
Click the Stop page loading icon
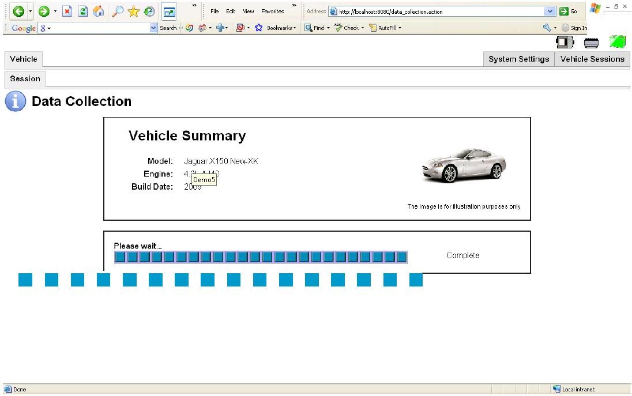pos(67,12)
